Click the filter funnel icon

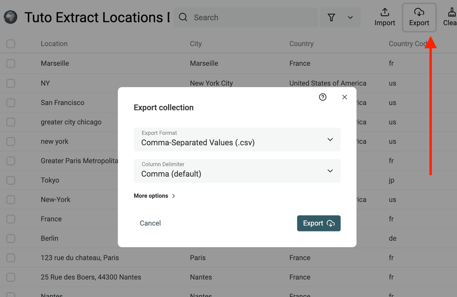(x=331, y=17)
